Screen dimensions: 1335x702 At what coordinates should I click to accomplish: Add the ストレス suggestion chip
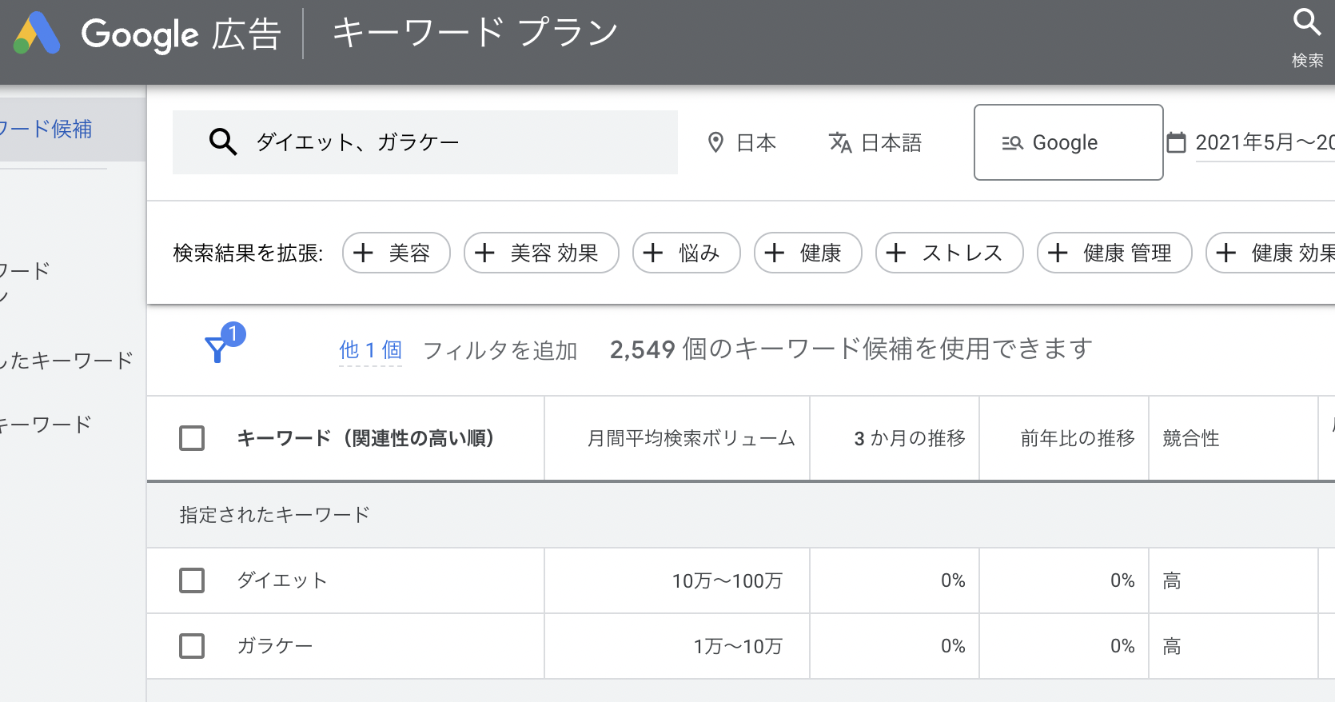pos(949,253)
